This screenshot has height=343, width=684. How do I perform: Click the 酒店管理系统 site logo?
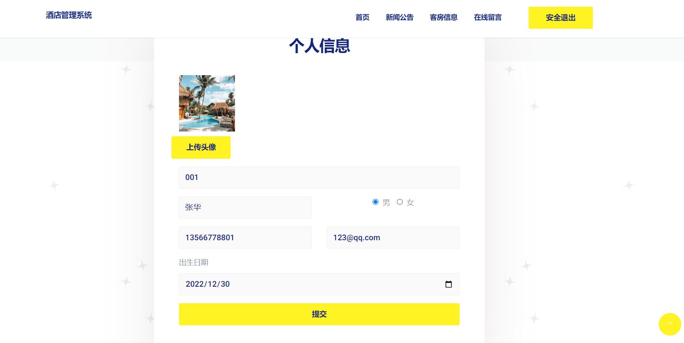(69, 15)
